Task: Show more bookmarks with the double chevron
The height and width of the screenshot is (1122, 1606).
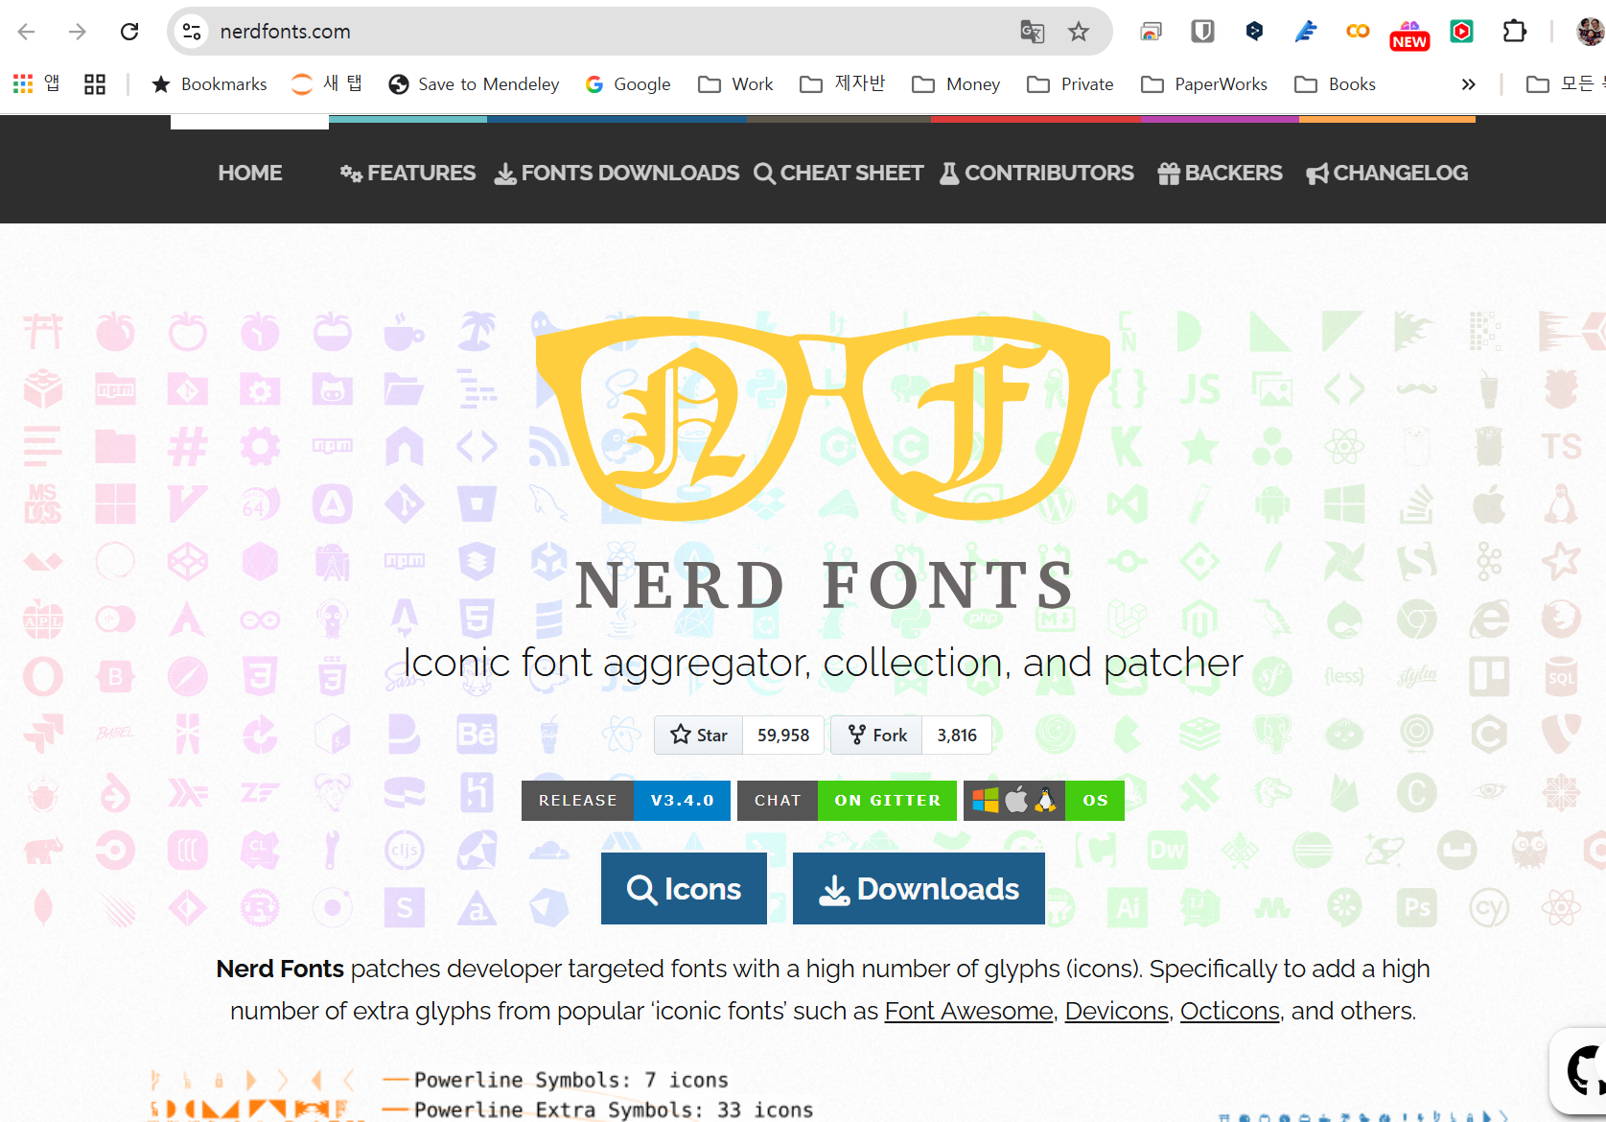Action: [x=1468, y=84]
